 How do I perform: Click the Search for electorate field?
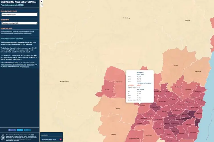[19, 14]
